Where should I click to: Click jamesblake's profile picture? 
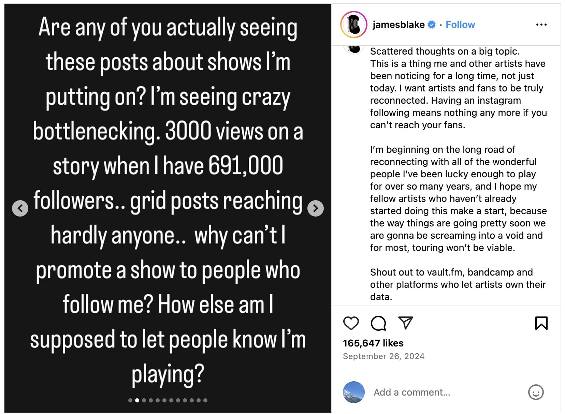point(353,24)
